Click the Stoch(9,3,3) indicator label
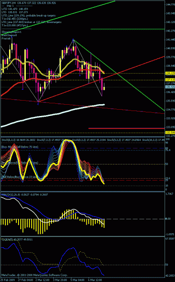175x282 pixels. point(124,139)
